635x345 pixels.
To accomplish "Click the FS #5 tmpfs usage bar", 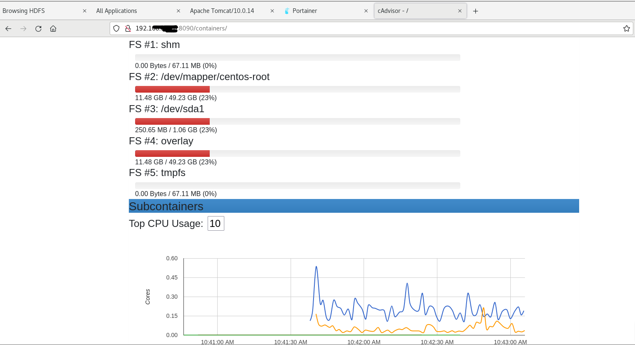I will click(x=298, y=186).
